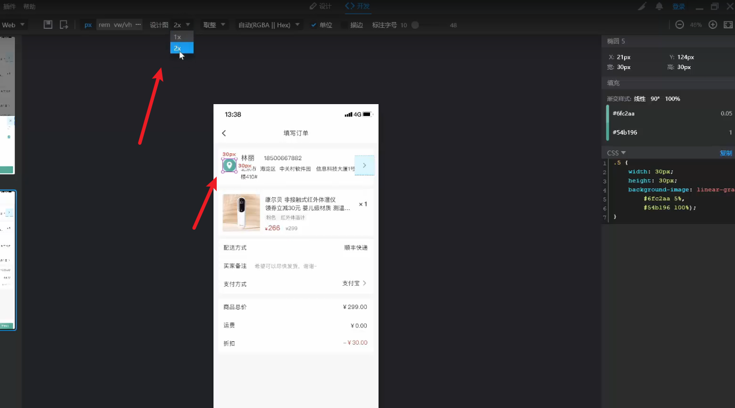The image size is (735, 408).
Task: Open the 设计图 scale dropdown
Action: coord(182,25)
